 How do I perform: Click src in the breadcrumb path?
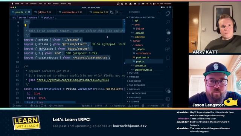pyautogui.click(x=14, y=18)
